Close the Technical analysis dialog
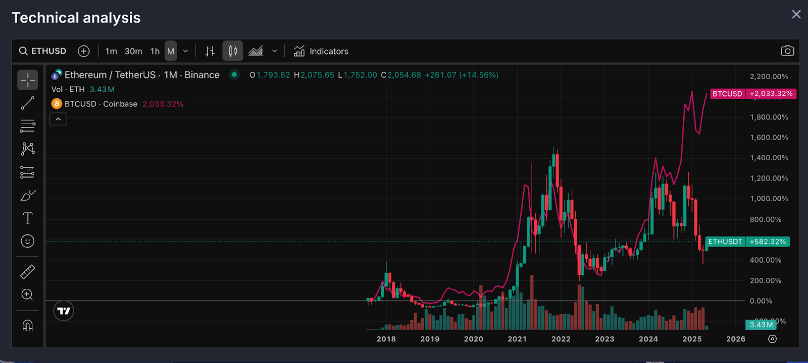The width and height of the screenshot is (808, 363). 796,14
